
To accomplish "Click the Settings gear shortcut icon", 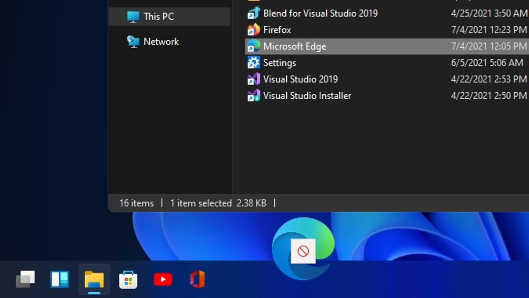I will pos(254,63).
